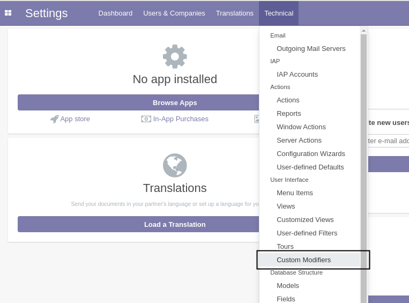Open the In-App Purchases link
409x303 pixels.
pos(181,119)
